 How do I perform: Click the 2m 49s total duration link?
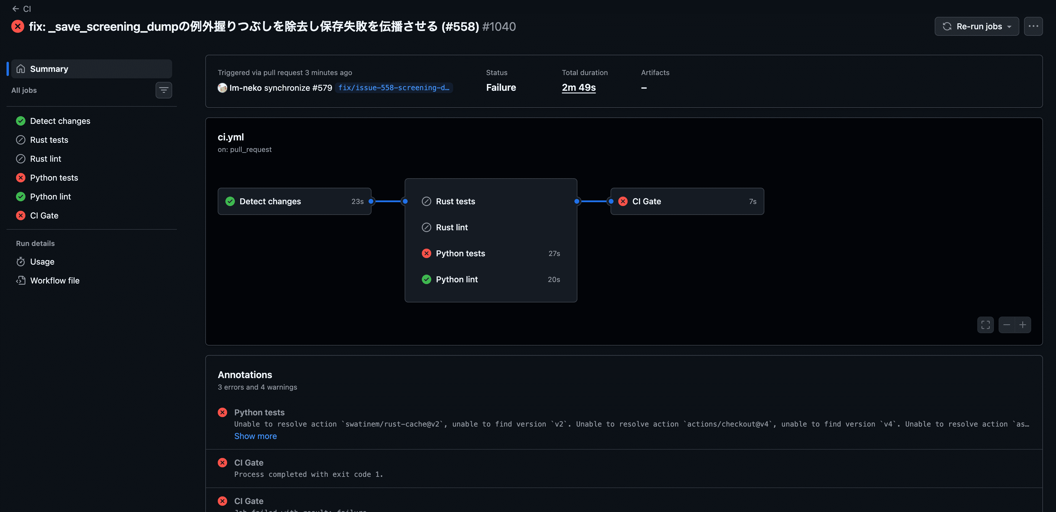click(x=578, y=88)
